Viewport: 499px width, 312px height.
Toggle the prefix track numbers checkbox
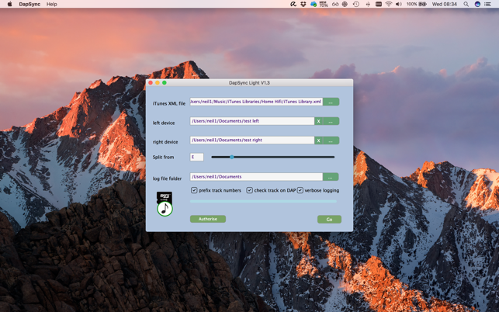point(194,190)
